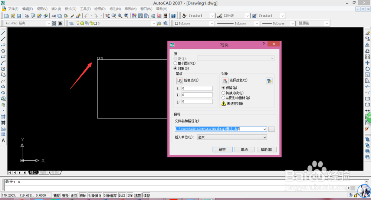Select the Rotate tool in Modify toolbar

tap(367, 69)
